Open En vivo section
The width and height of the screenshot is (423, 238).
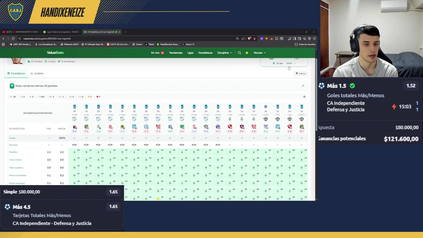(157, 53)
